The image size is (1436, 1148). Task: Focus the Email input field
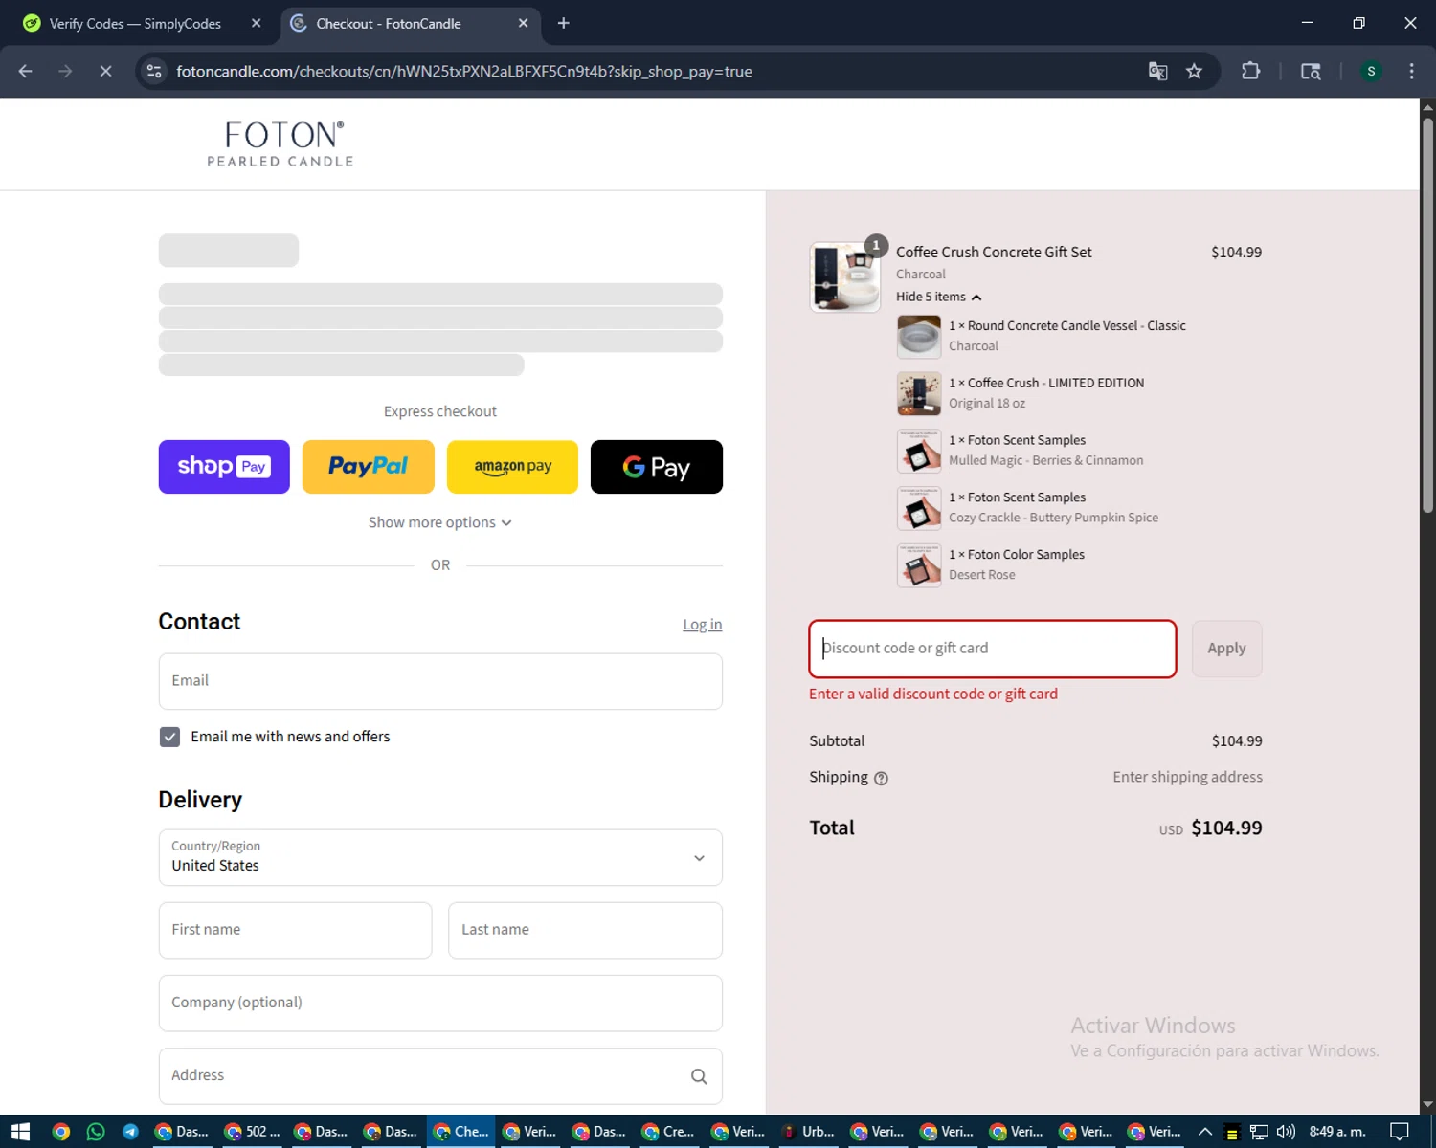440,681
